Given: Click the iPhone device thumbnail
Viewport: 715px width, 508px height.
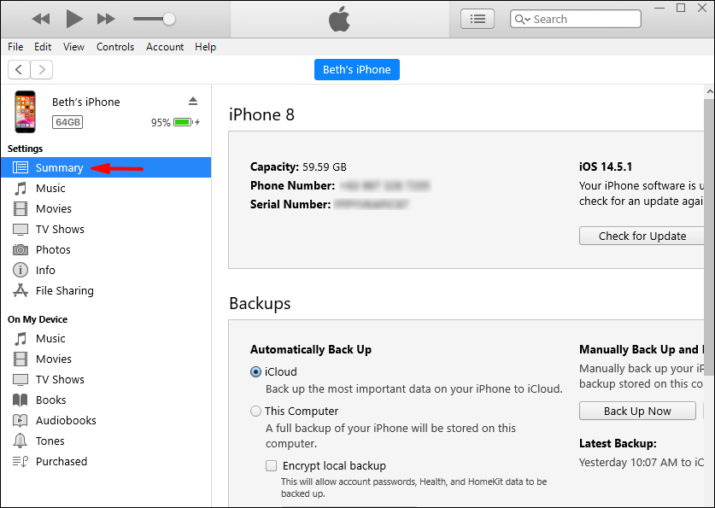Looking at the screenshot, I should [x=25, y=112].
